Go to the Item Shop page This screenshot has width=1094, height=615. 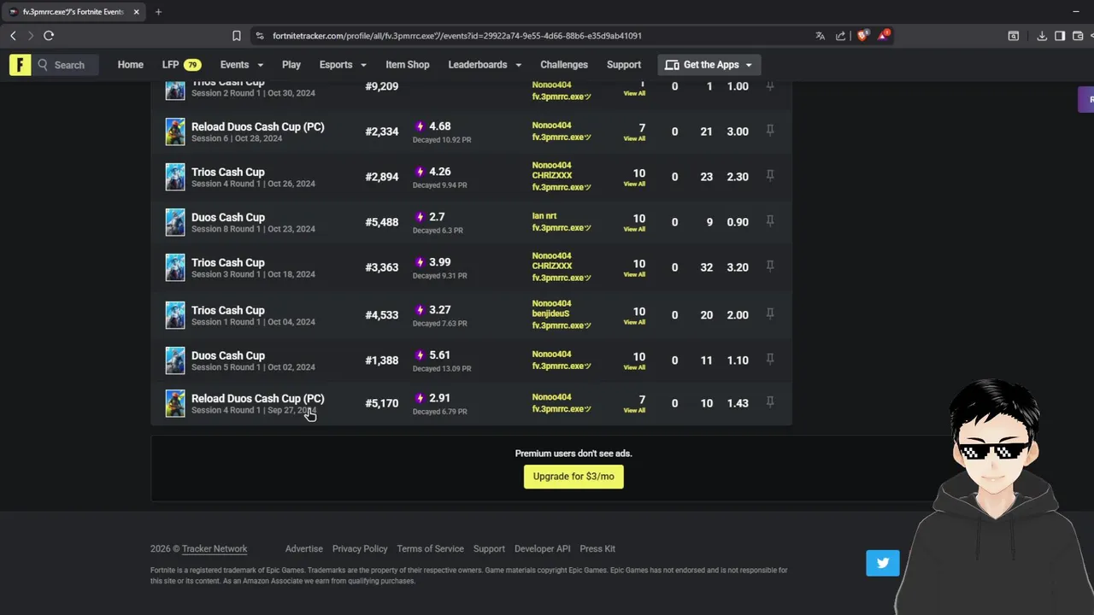407,65
